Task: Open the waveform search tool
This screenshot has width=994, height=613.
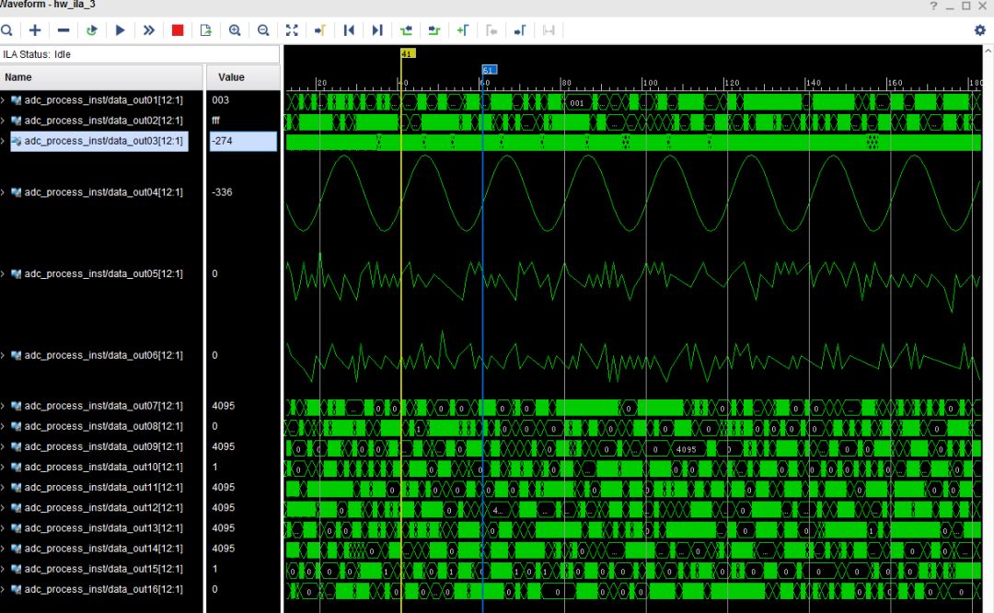Action: (x=6, y=30)
